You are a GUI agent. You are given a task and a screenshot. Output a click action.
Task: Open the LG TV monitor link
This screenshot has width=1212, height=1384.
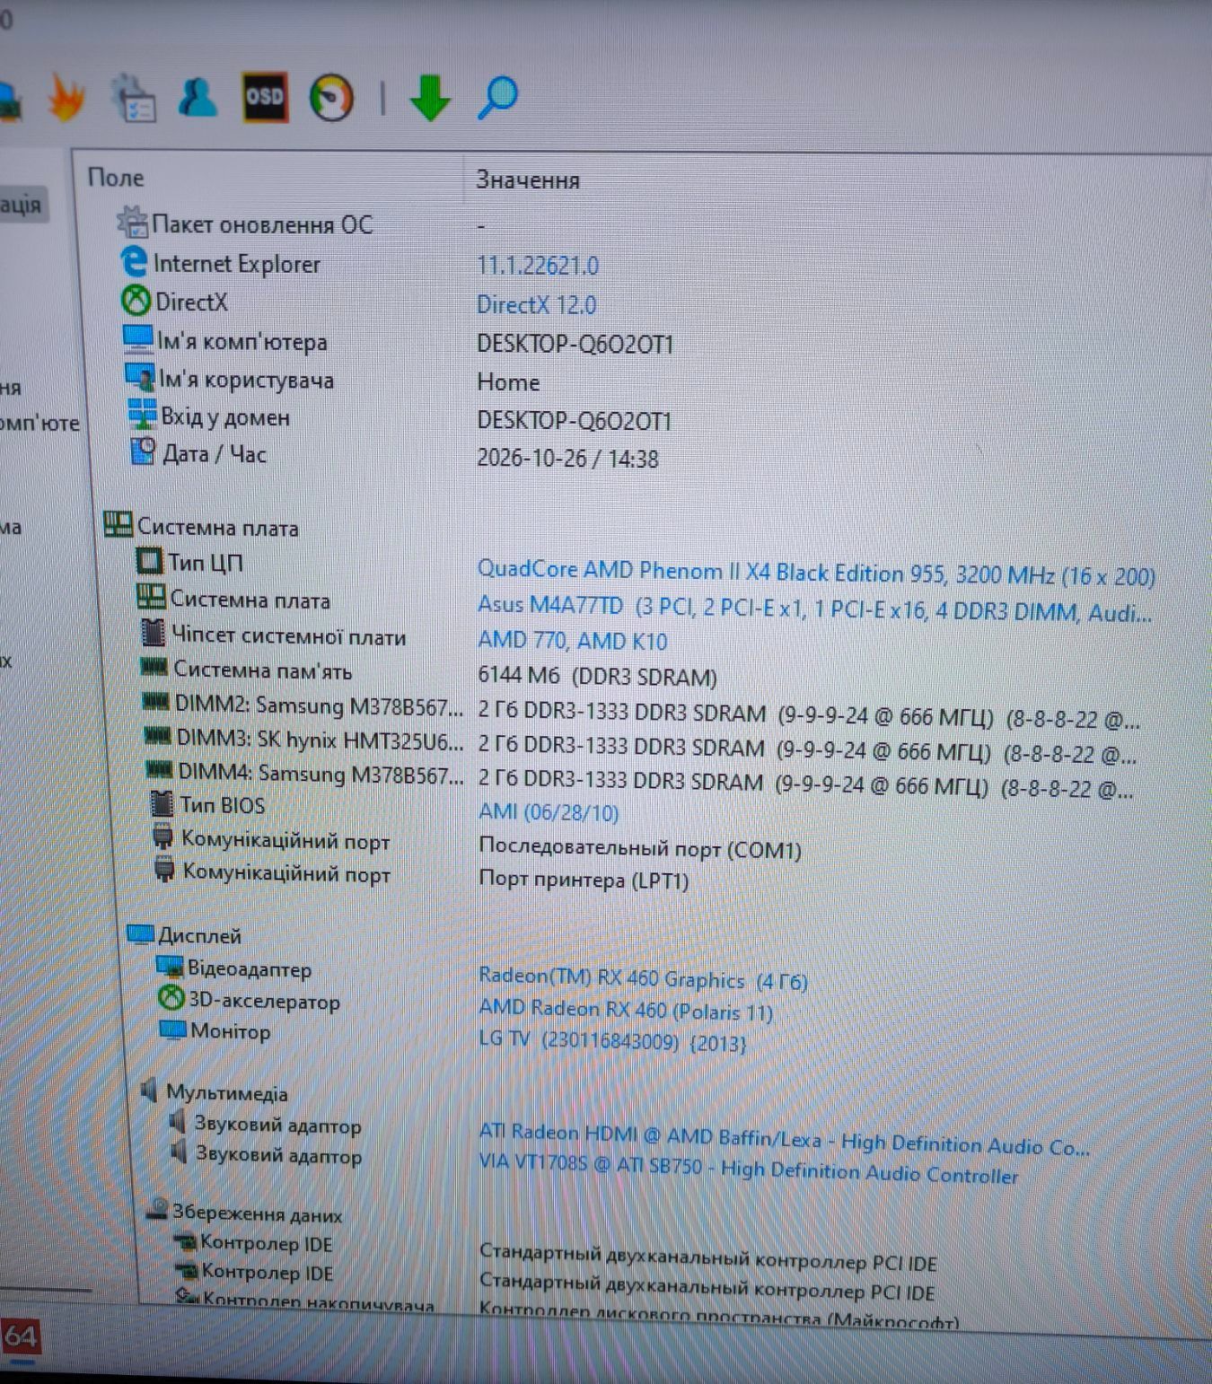pyautogui.click(x=612, y=1040)
